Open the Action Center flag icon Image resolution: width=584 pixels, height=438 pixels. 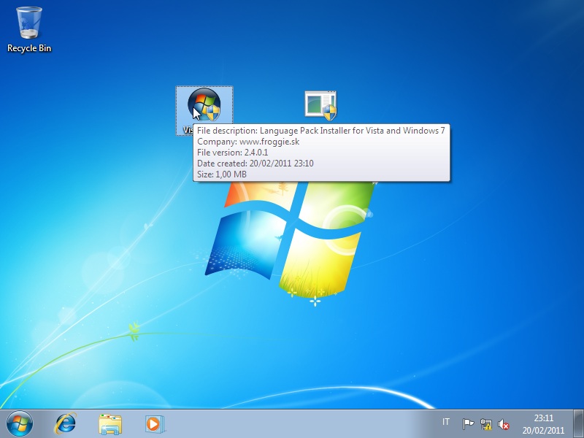tap(468, 424)
